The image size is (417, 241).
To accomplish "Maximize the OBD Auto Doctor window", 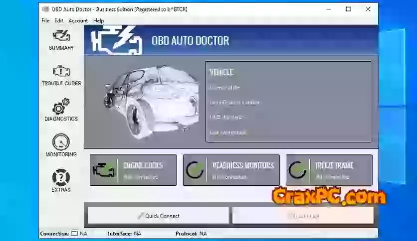I will (348, 9).
